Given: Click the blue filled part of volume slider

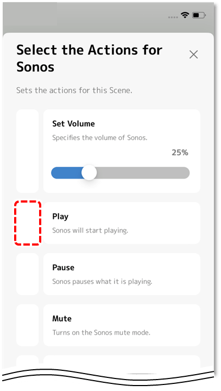Looking at the screenshot, I should 67,173.
